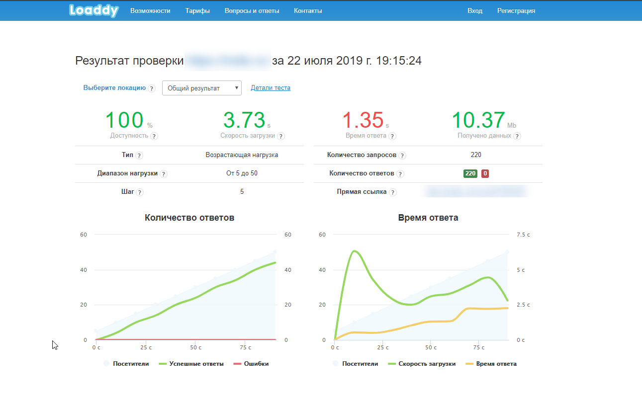This screenshot has height=409, width=642.
Task: Click the Возрастающая нагрузка type value
Action: [x=242, y=155]
